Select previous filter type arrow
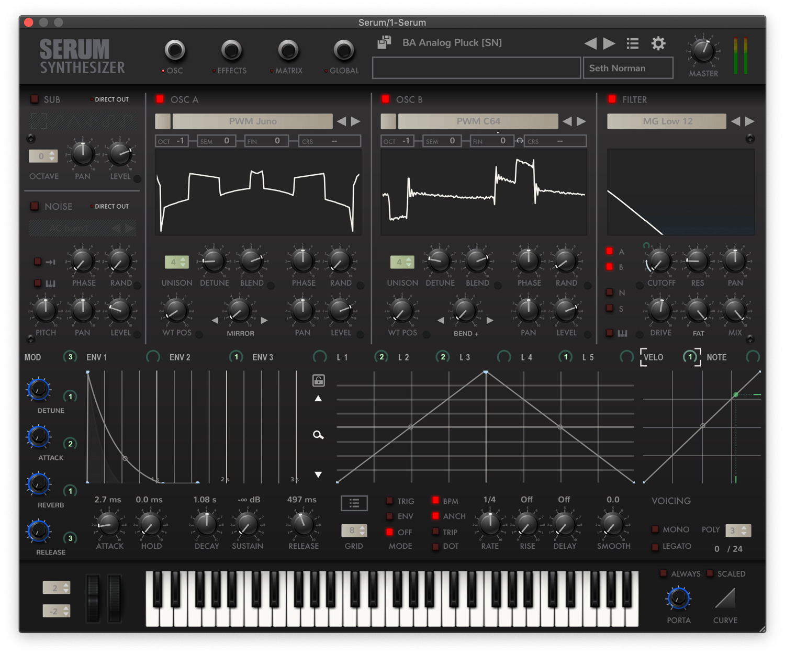This screenshot has width=785, height=655. point(736,121)
